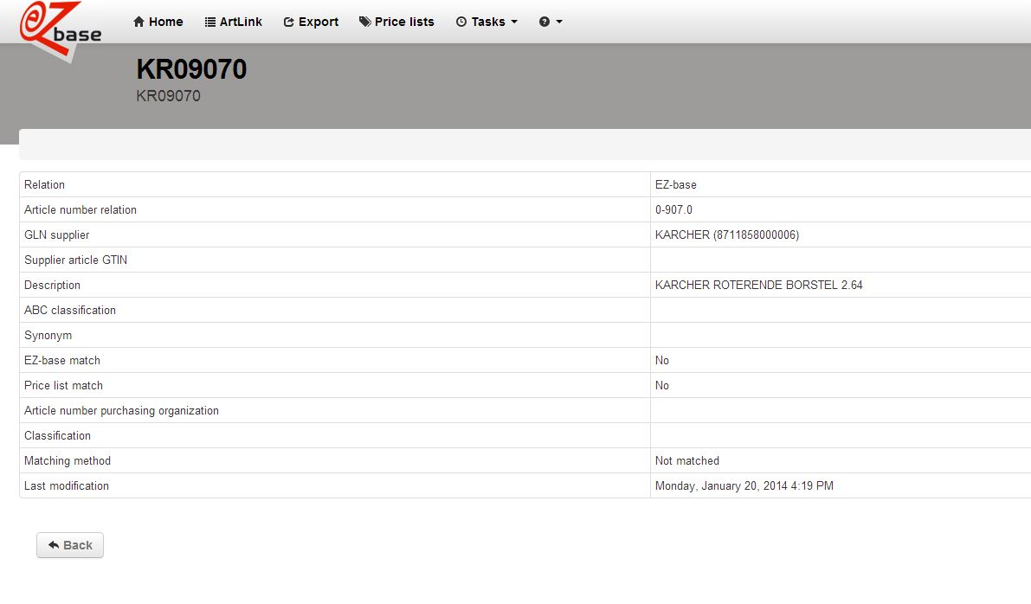
Task: Select the 'Classification' row label
Action: (x=57, y=435)
